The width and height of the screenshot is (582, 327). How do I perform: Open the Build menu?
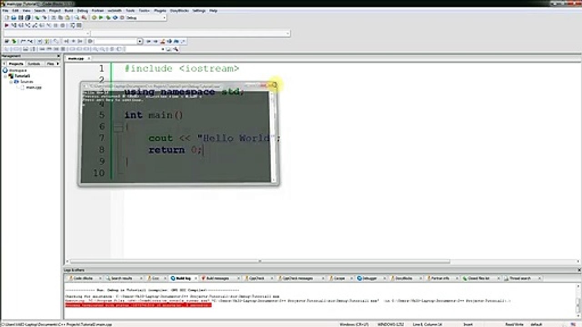pyautogui.click(x=69, y=10)
